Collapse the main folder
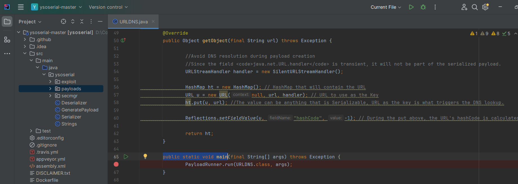Viewport: 518px width, 184px height. click(31, 60)
